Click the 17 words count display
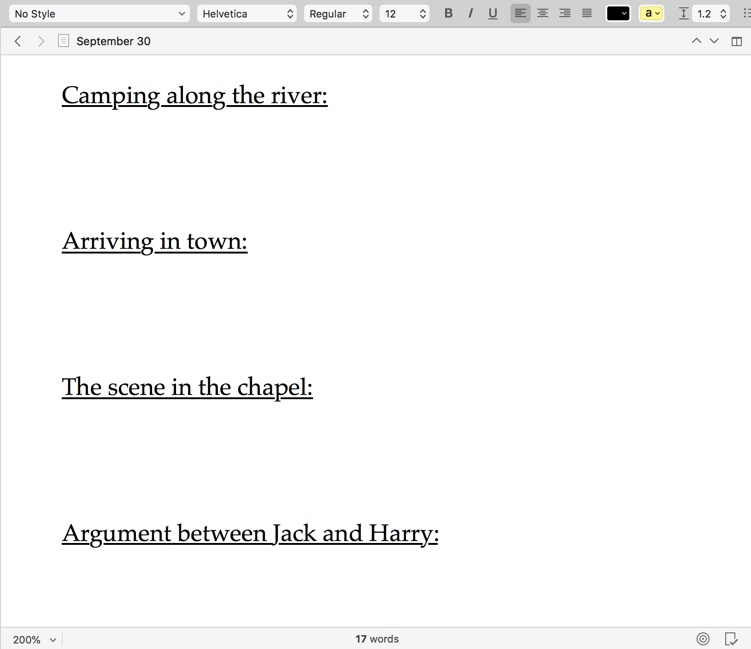 [377, 639]
